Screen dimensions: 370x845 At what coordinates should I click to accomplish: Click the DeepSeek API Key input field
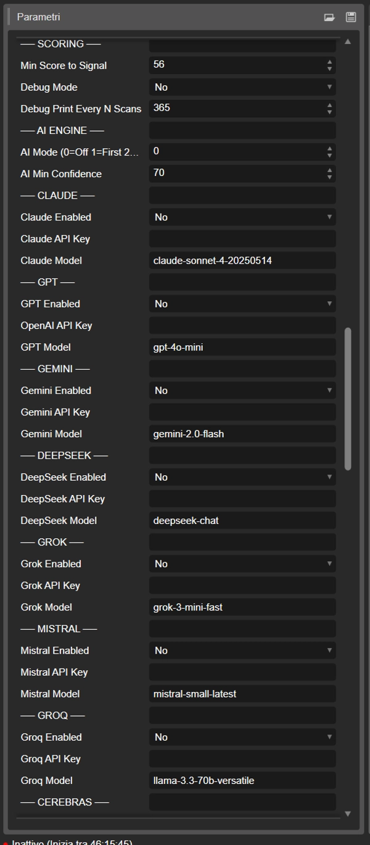pyautogui.click(x=242, y=499)
